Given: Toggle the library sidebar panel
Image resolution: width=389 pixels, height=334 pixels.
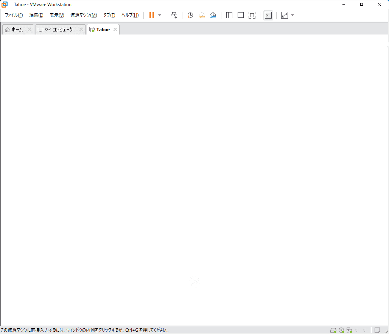Looking at the screenshot, I should pyautogui.click(x=229, y=15).
